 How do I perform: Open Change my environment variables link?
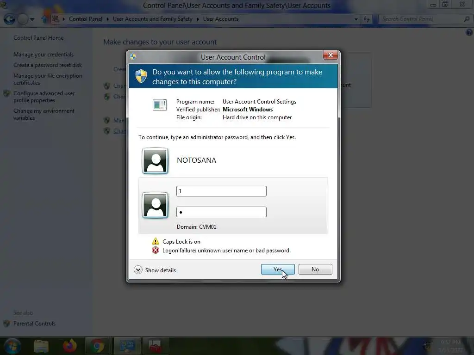[44, 114]
